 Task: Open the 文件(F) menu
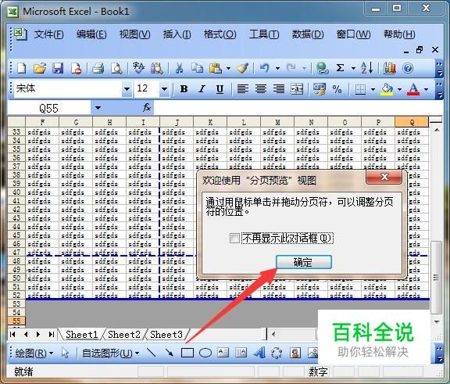click(x=48, y=34)
